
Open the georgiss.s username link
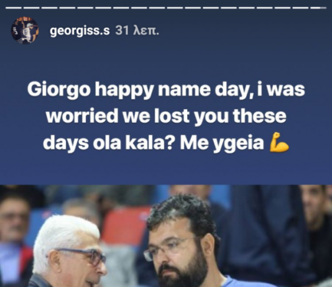(x=80, y=31)
